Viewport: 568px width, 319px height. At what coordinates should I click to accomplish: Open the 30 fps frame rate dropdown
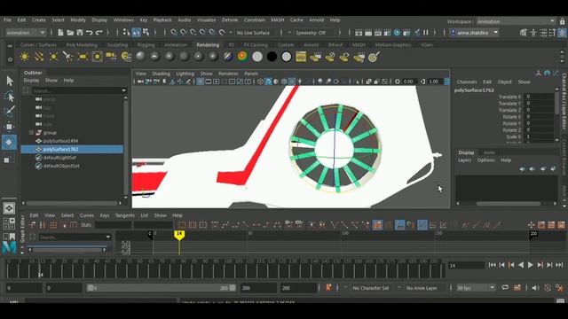pyautogui.click(x=476, y=288)
